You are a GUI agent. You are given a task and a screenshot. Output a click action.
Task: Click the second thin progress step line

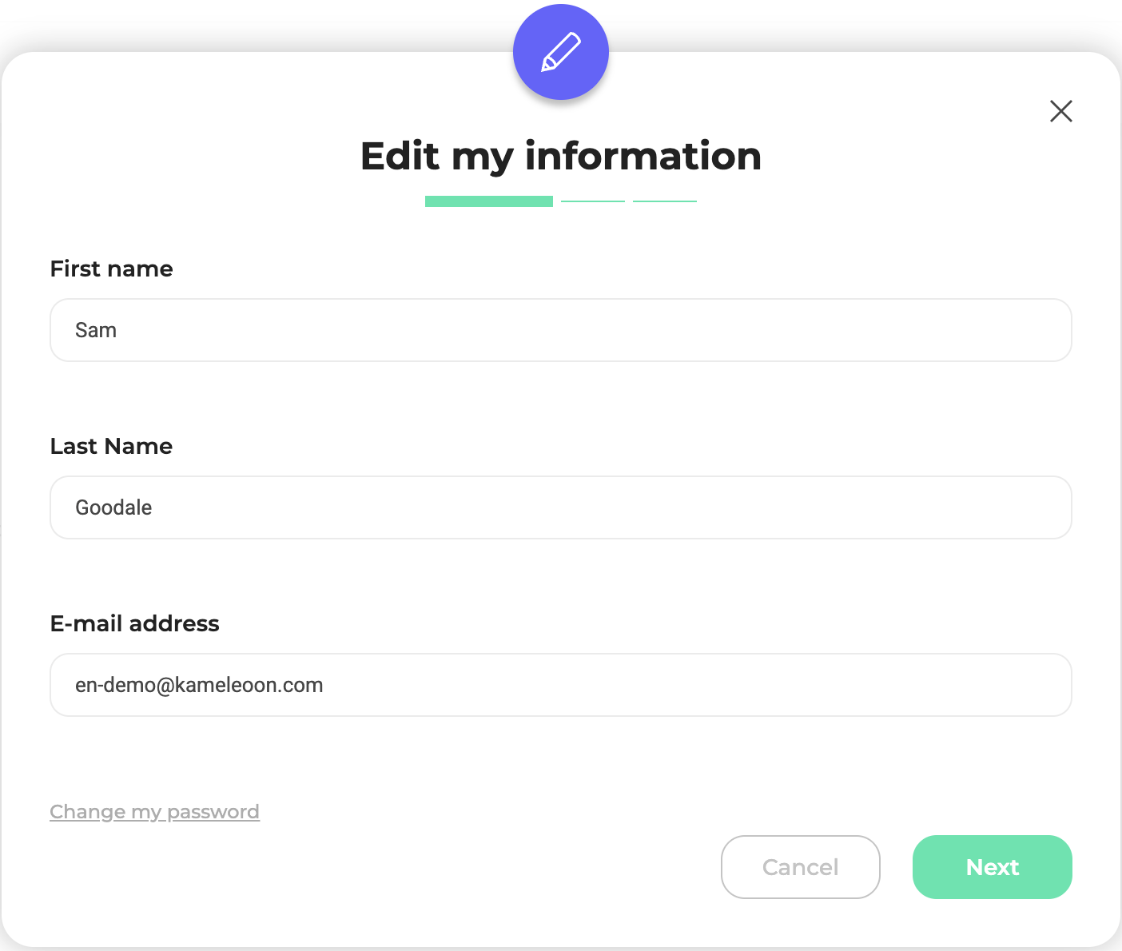pos(593,201)
